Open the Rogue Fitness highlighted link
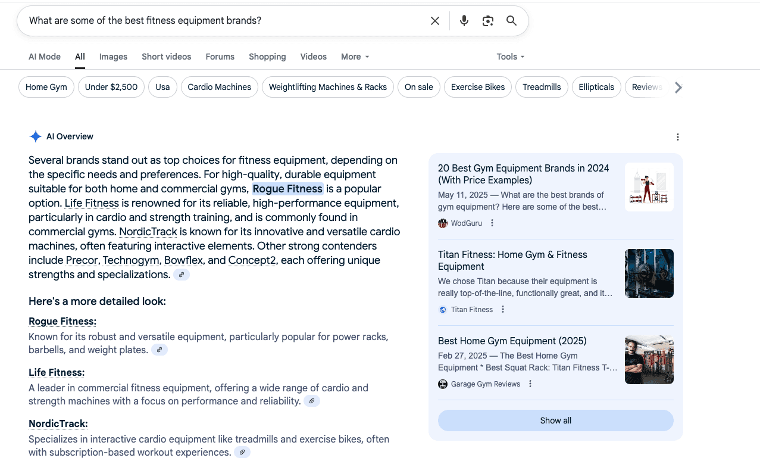 point(287,189)
